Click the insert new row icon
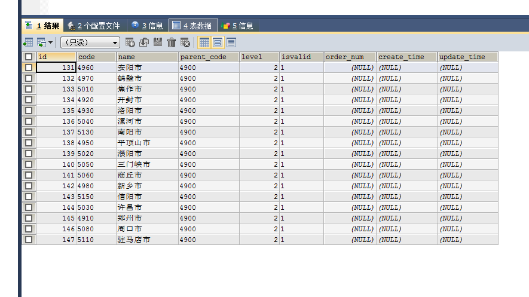529x297 pixels. [130, 42]
